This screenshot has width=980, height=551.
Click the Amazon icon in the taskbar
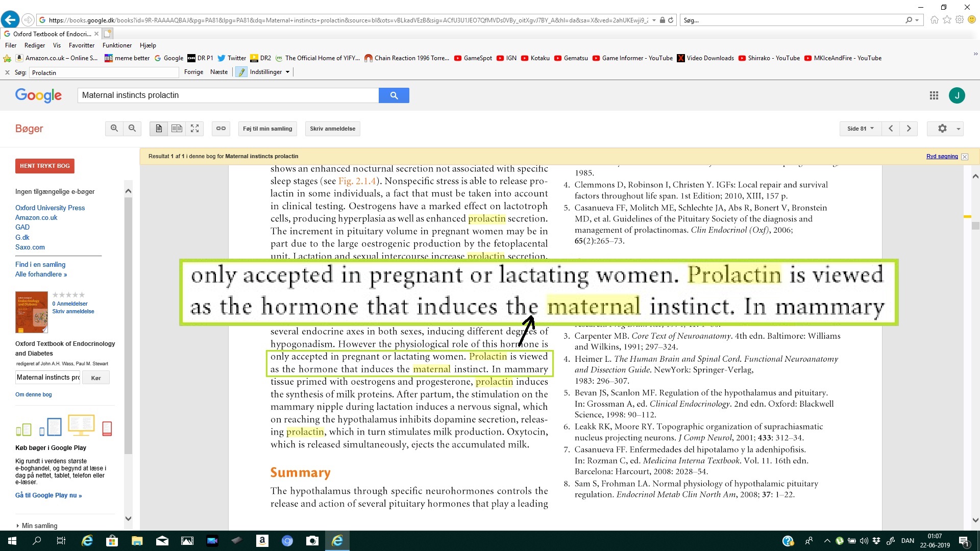[262, 541]
